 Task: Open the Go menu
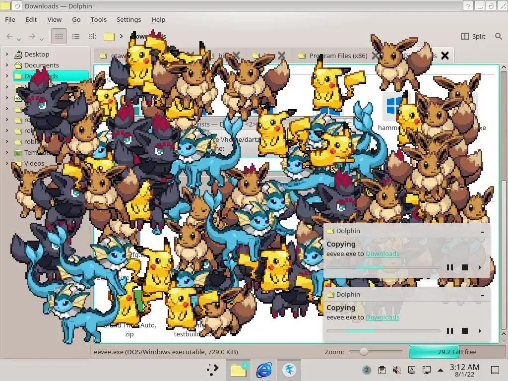(76, 19)
